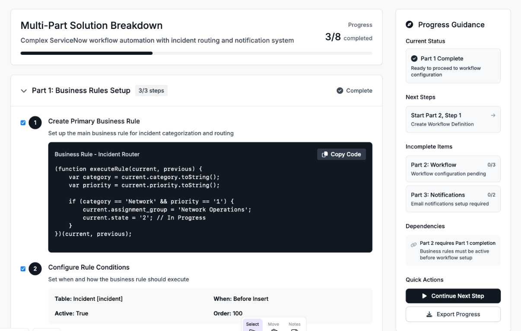The height and width of the screenshot is (331, 521).
Task: Click the Create Primary Business Rule heading
Action: click(94, 121)
